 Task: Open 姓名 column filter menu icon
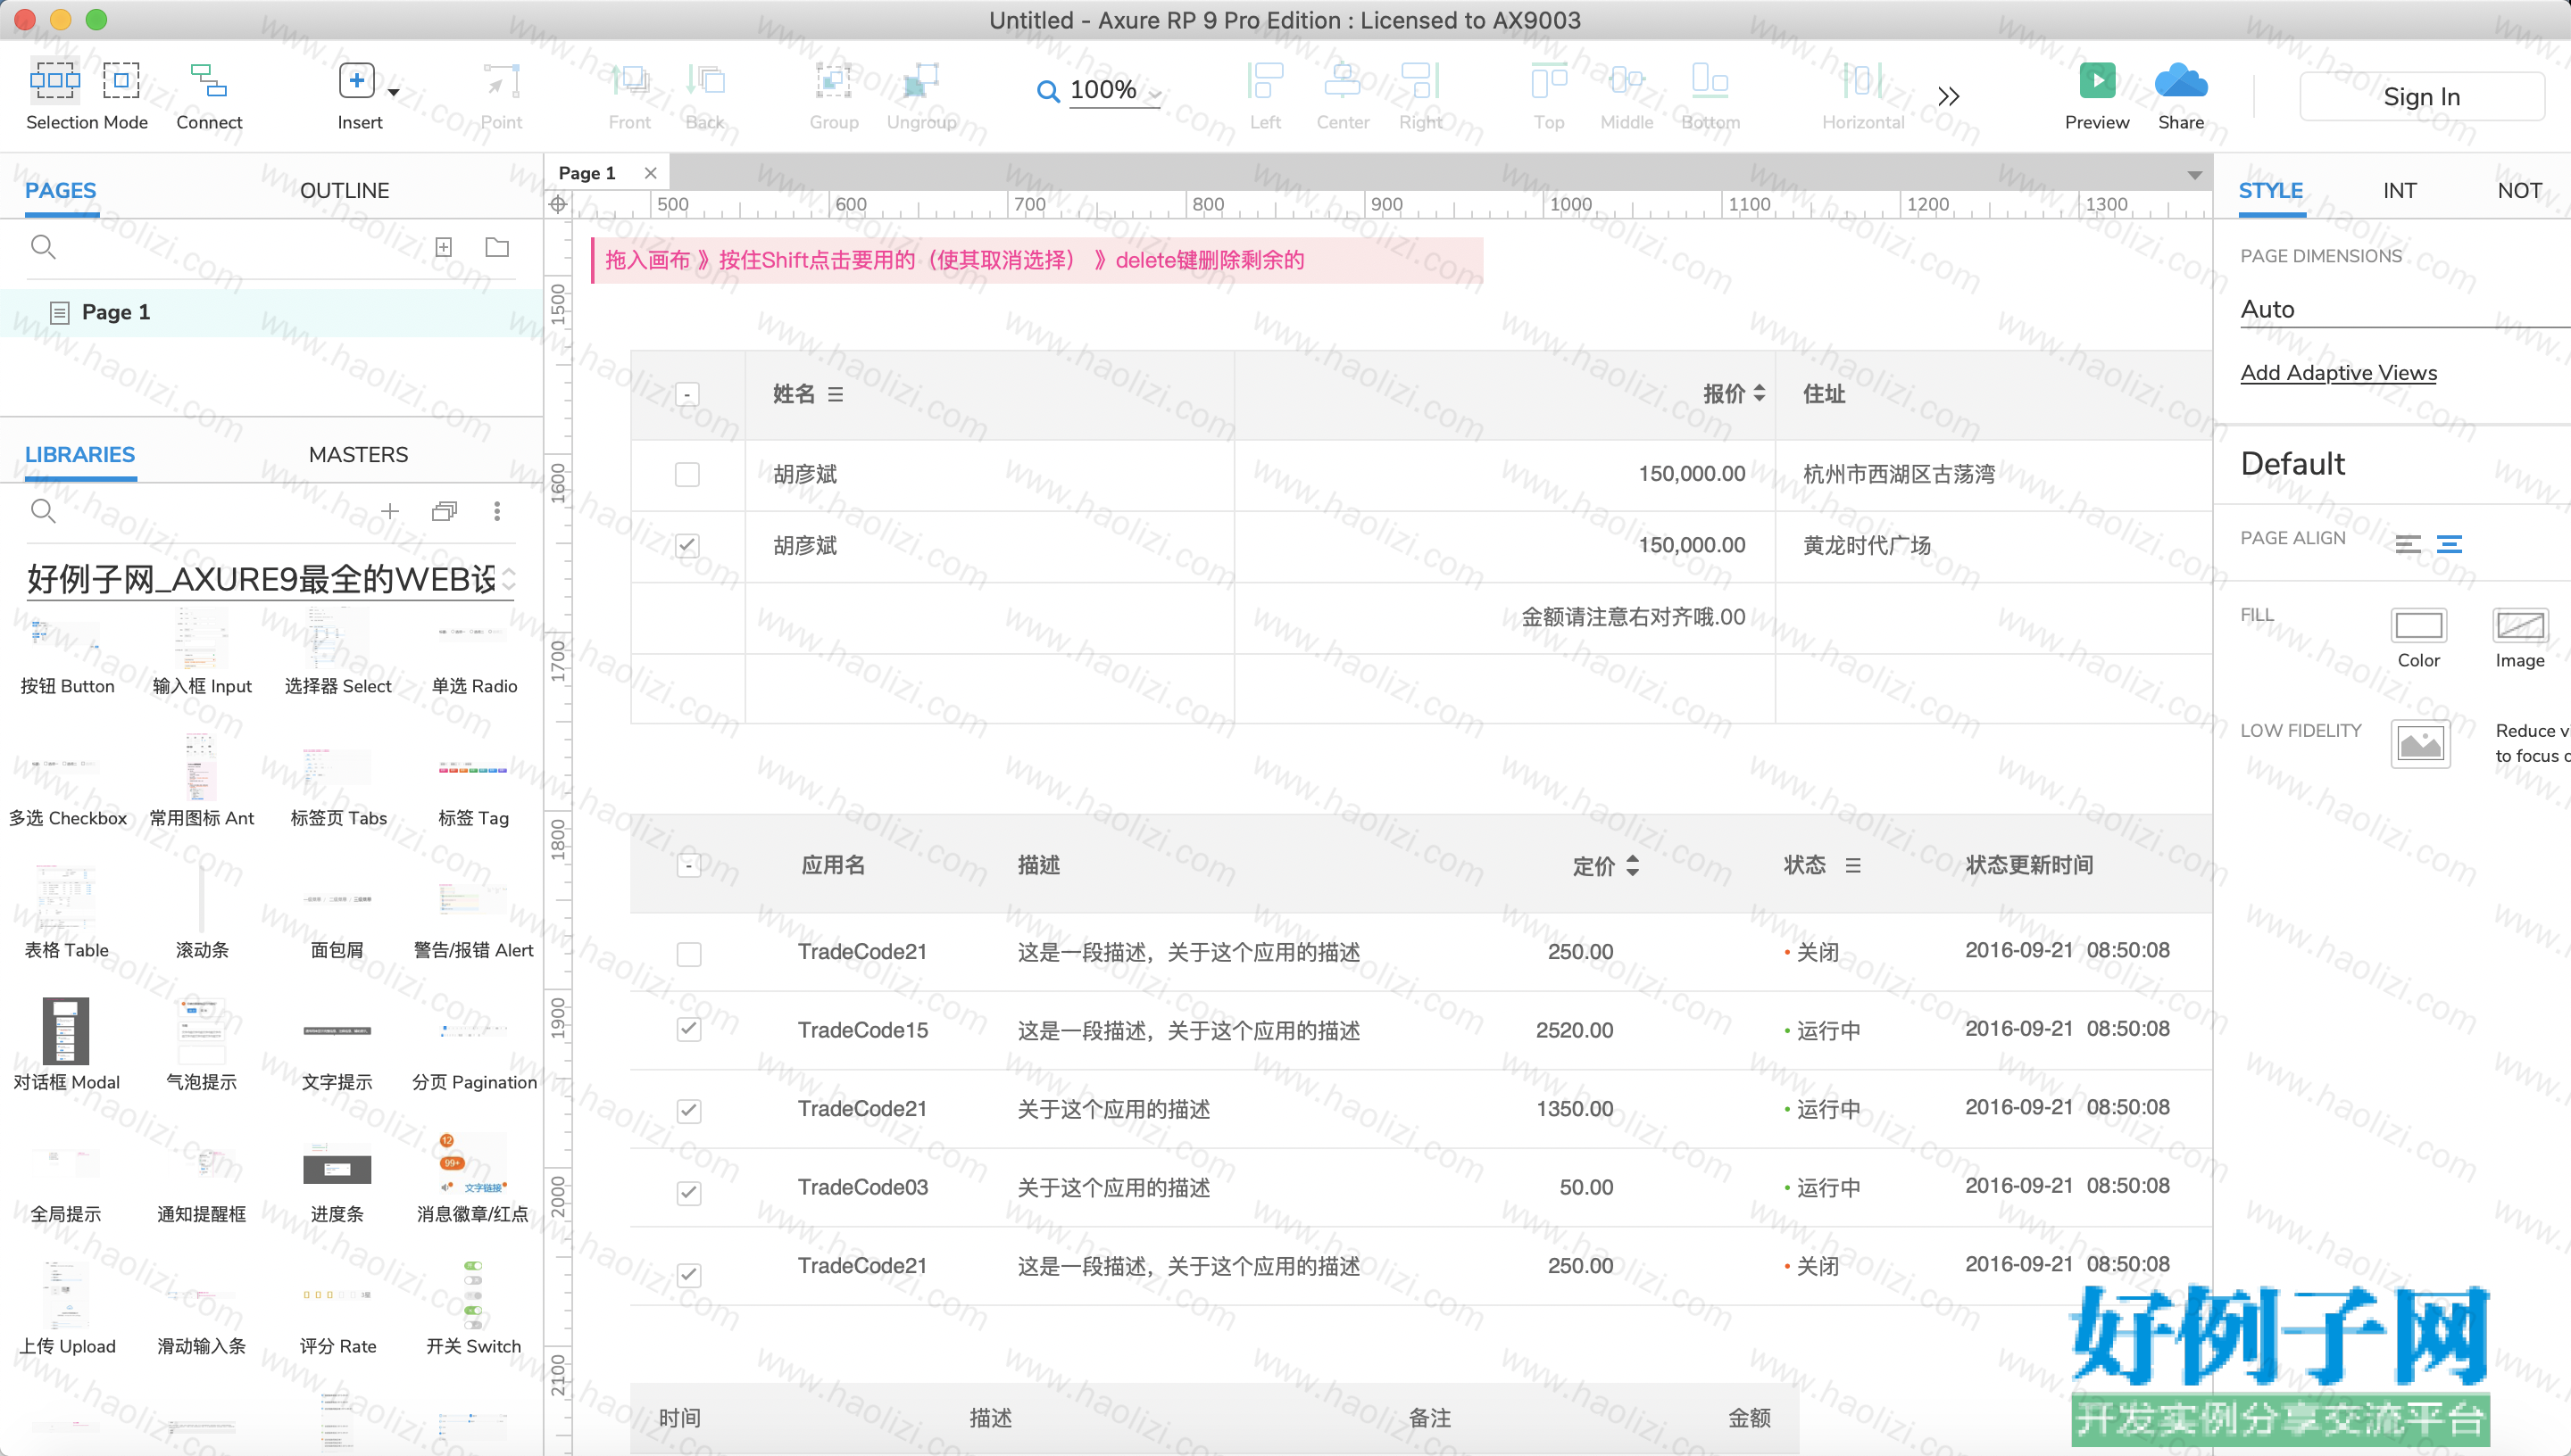pos(836,395)
